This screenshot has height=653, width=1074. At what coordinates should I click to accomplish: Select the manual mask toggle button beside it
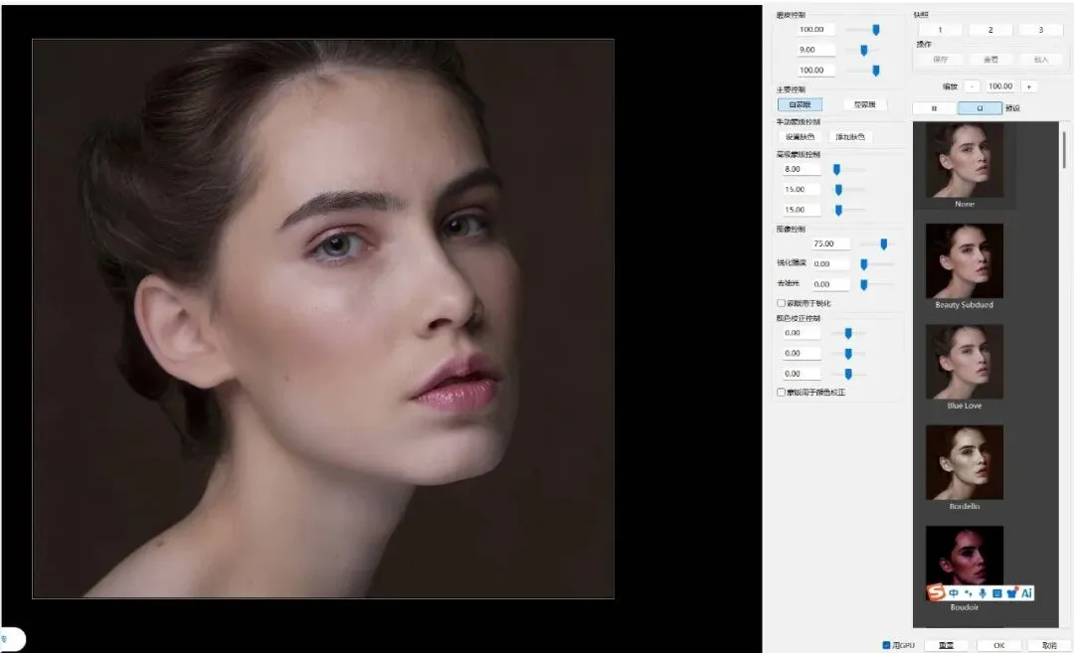[864, 104]
